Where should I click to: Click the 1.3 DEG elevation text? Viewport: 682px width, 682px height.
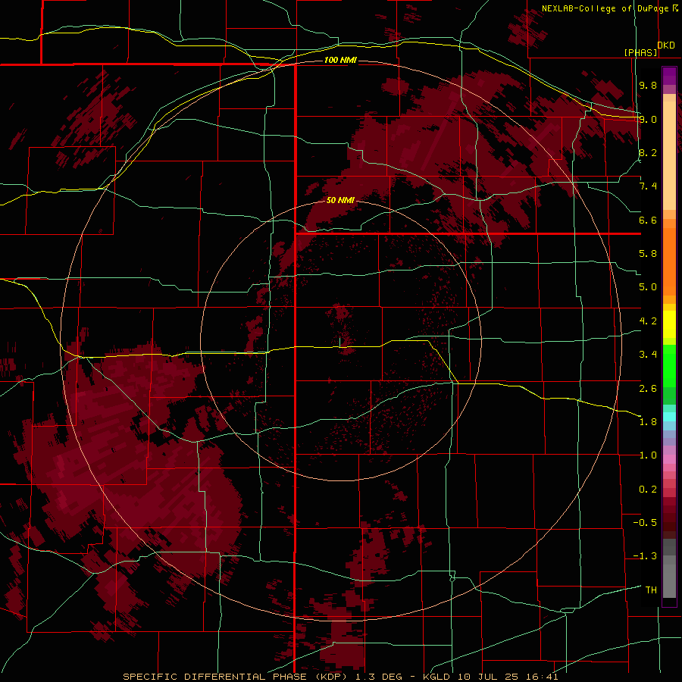click(x=377, y=677)
